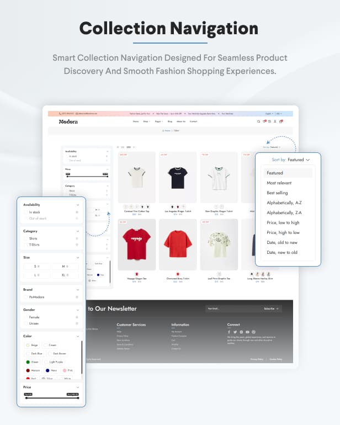Image resolution: width=340 pixels, height=425 pixels.
Task: Select red variant swatch under Oversized Boxy T-shirt
Action: [178, 274]
